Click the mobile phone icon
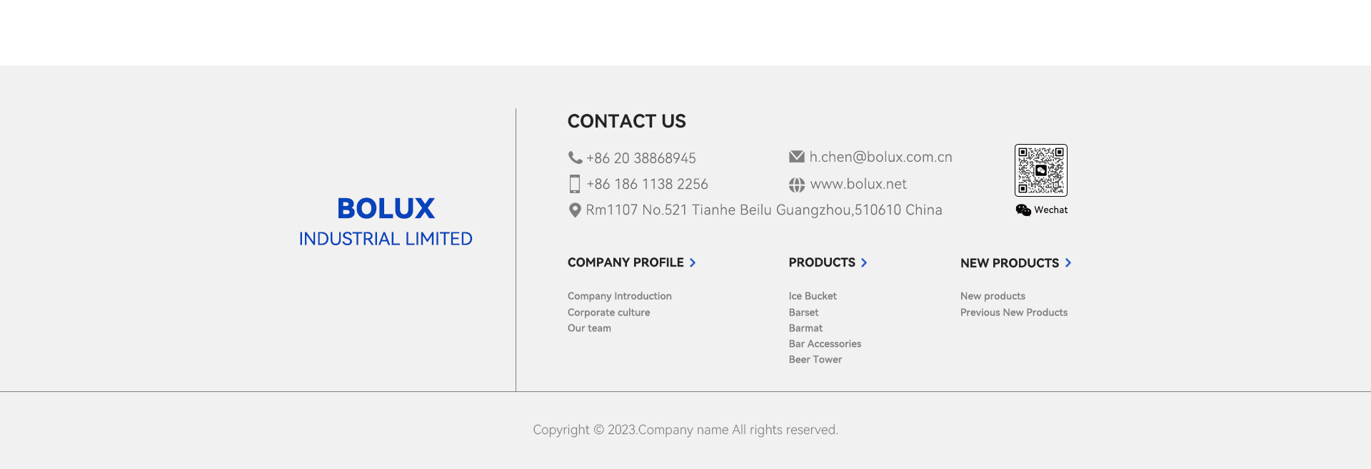The width and height of the screenshot is (1371, 469). (575, 184)
